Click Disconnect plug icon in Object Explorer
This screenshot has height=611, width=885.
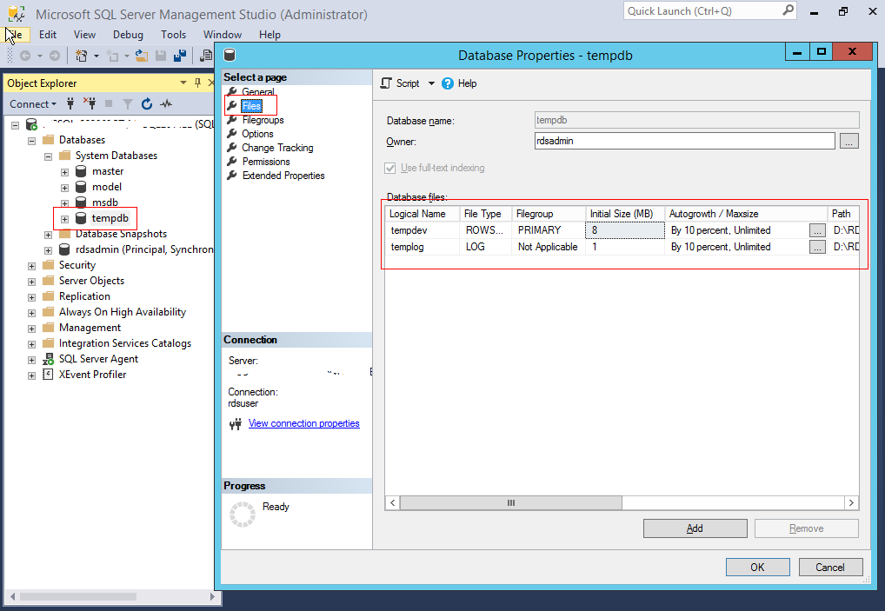pos(90,103)
